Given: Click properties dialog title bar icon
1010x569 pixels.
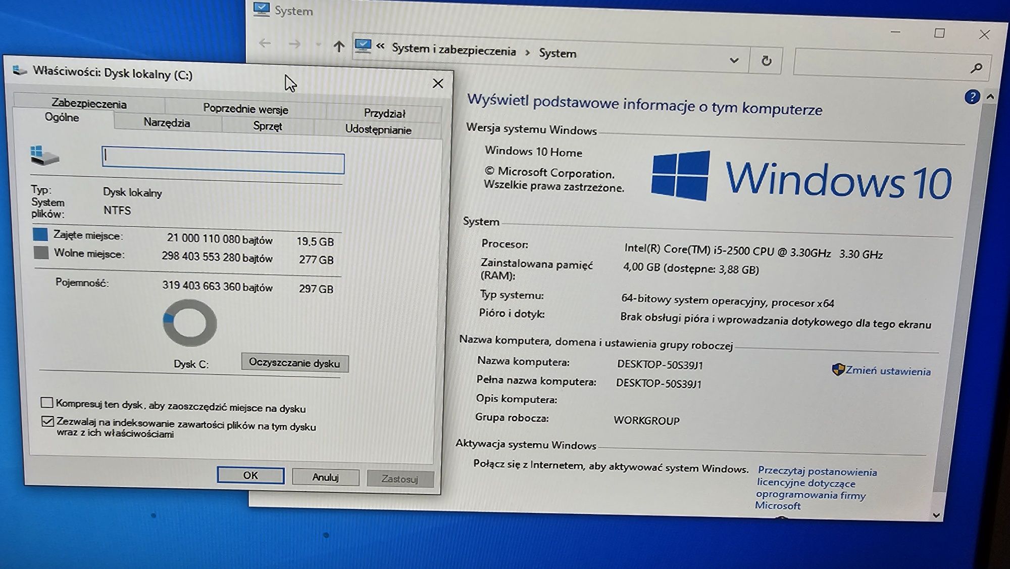Looking at the screenshot, I should pos(20,70).
